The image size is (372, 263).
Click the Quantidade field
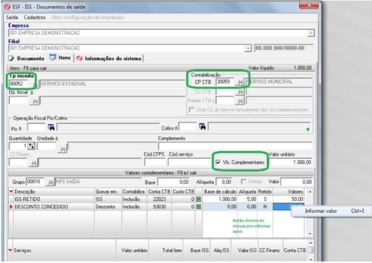[18, 146]
